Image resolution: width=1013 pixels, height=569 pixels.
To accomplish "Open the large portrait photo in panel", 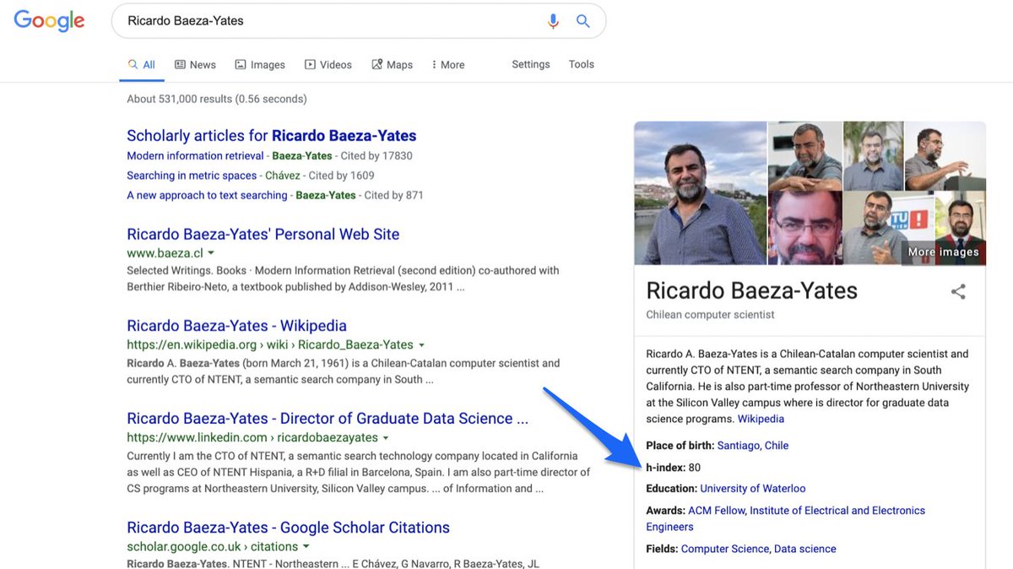I will [x=700, y=193].
